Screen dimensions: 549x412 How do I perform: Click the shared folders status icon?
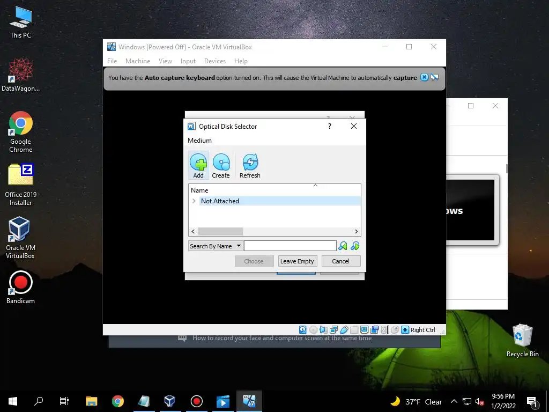click(x=354, y=330)
